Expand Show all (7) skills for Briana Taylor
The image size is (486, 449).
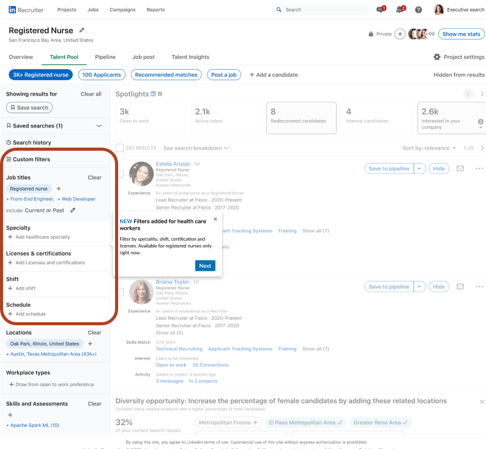click(315, 349)
